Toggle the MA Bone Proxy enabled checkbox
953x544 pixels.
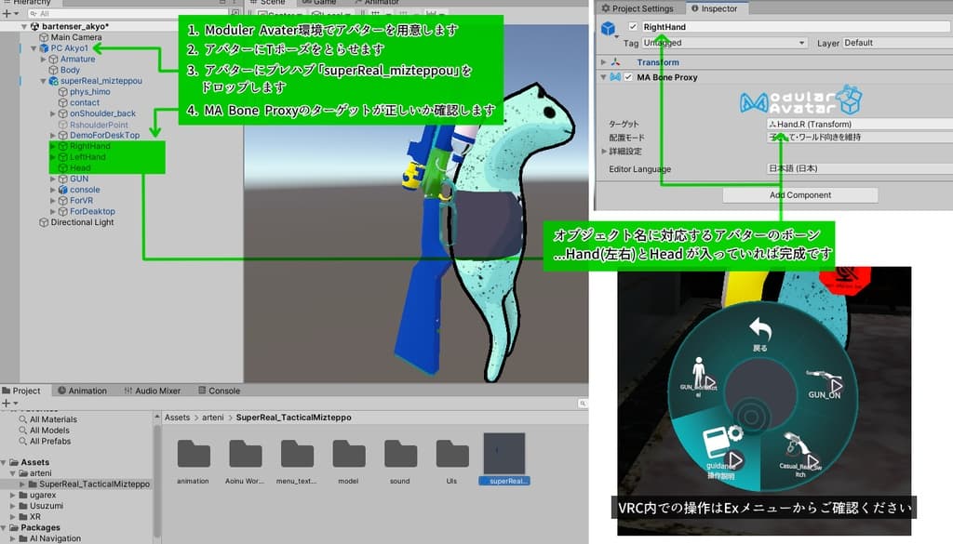(x=628, y=77)
